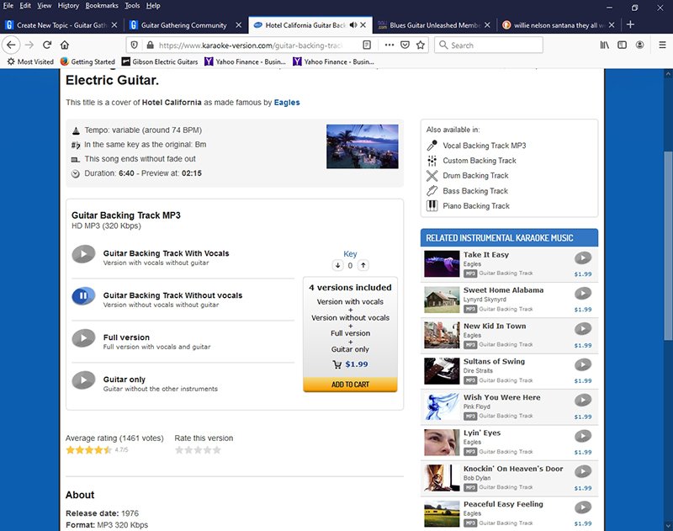
Task: Rate this version one star
Action: (179, 450)
